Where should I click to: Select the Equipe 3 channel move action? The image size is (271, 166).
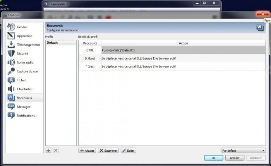pyautogui.click(x=184, y=66)
